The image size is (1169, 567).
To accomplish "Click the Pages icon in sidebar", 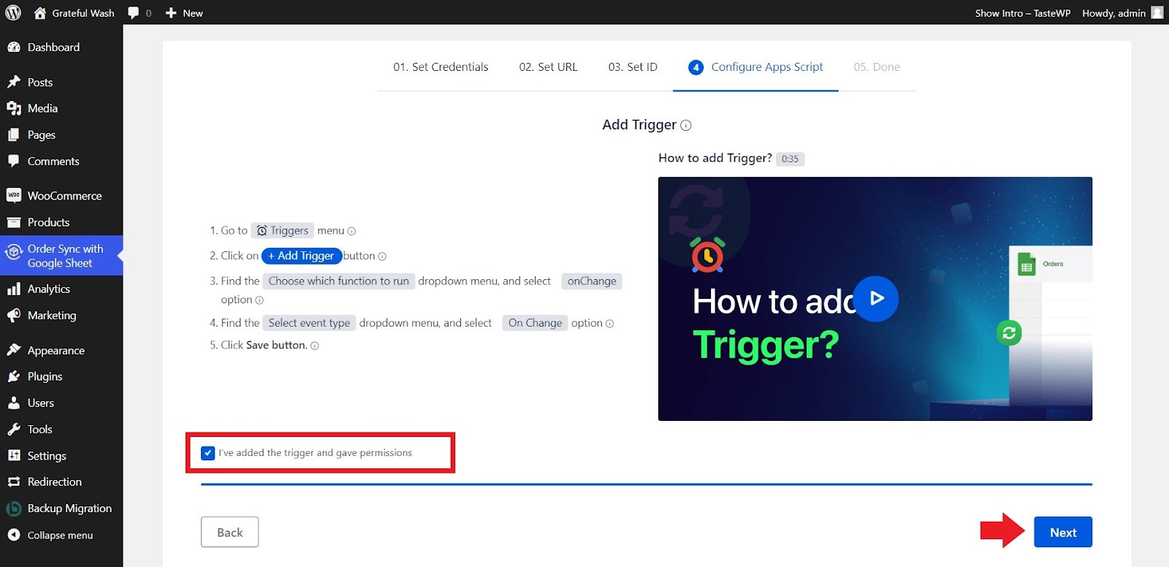I will [x=14, y=134].
